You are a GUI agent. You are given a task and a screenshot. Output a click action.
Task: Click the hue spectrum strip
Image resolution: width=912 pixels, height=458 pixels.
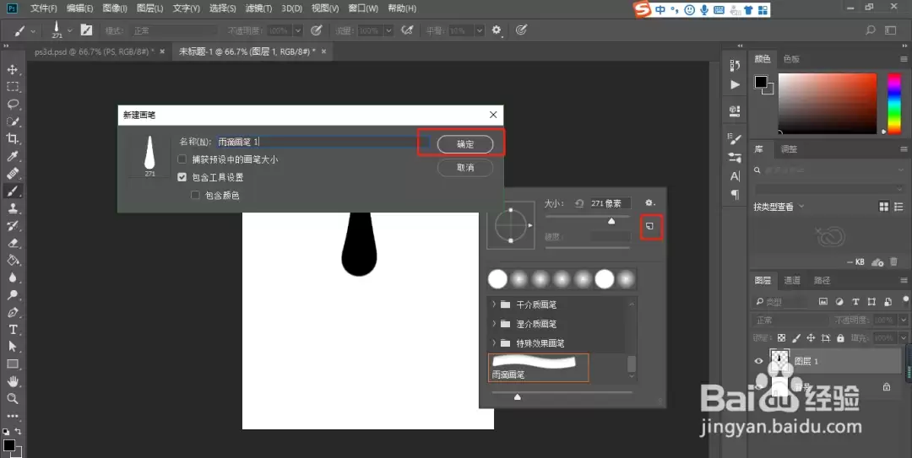pyautogui.click(x=894, y=104)
